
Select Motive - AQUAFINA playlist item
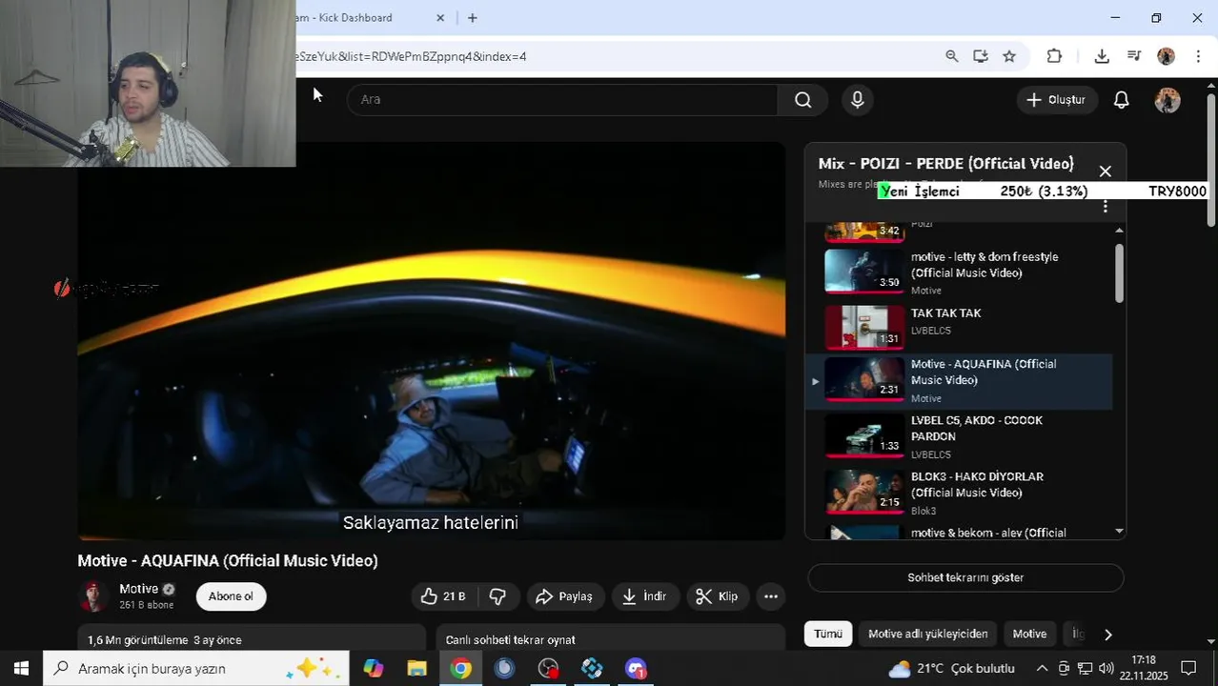tap(958, 381)
